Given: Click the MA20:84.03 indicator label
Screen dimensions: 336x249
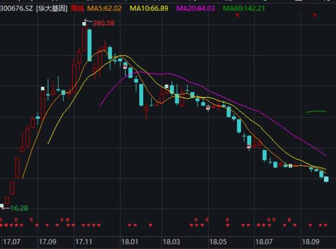Looking at the screenshot, I should pyautogui.click(x=195, y=9).
